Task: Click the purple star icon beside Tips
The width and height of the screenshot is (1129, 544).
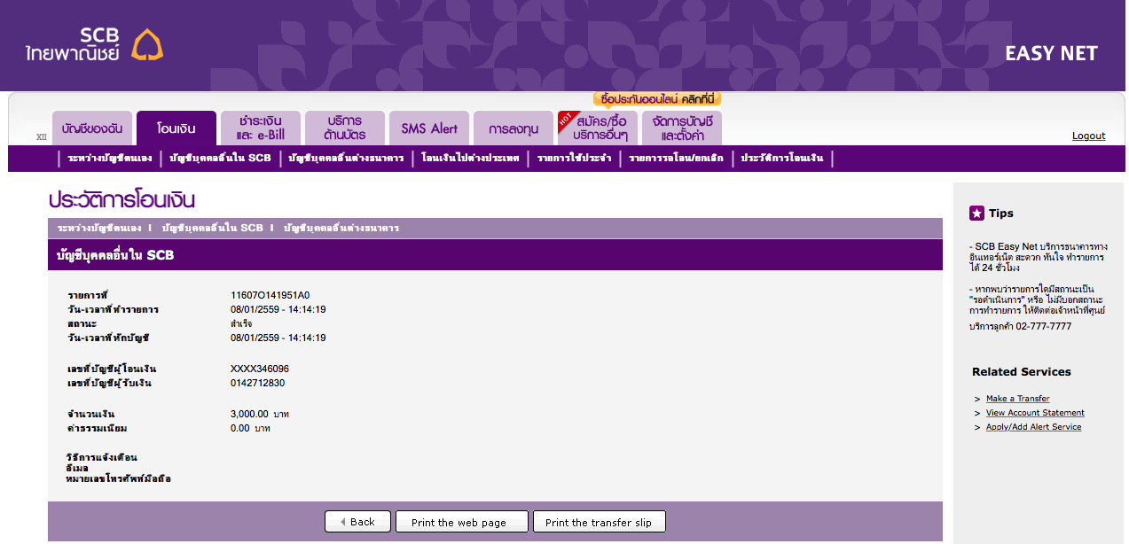Action: [976, 213]
